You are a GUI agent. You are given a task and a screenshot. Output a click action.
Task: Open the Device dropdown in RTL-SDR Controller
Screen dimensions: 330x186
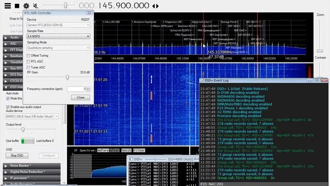click(58, 25)
